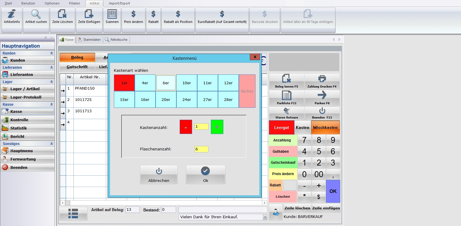This screenshot has height=226, width=461.
Task: Collapse the Kunden navigation group
Action: tap(51, 53)
